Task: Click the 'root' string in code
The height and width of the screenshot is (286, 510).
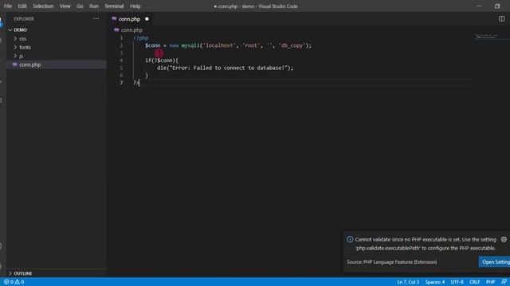Action: [x=251, y=45]
